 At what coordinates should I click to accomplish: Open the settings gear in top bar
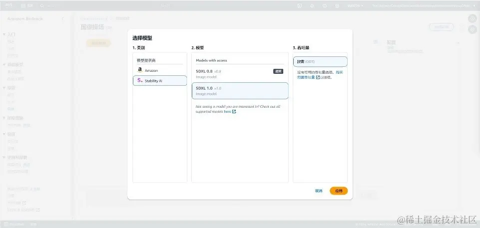click(x=337, y=6)
